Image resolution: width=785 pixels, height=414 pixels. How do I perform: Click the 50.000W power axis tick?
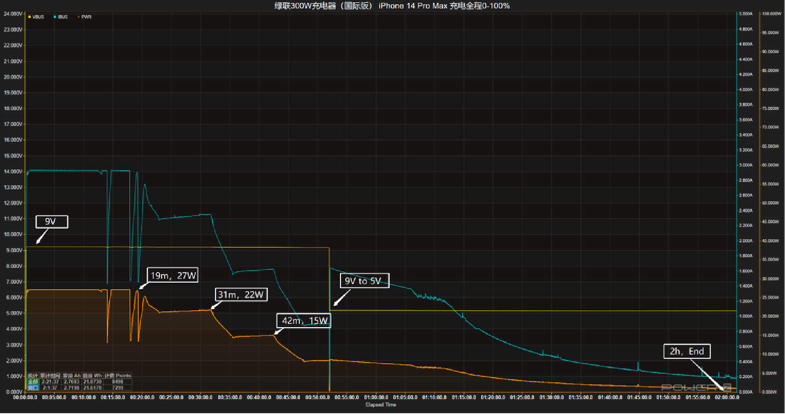(x=771, y=203)
